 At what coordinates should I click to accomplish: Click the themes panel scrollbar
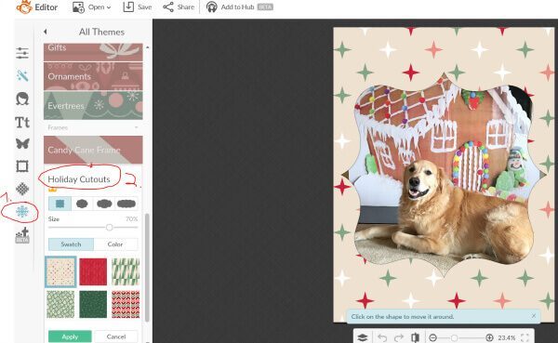tap(147, 267)
